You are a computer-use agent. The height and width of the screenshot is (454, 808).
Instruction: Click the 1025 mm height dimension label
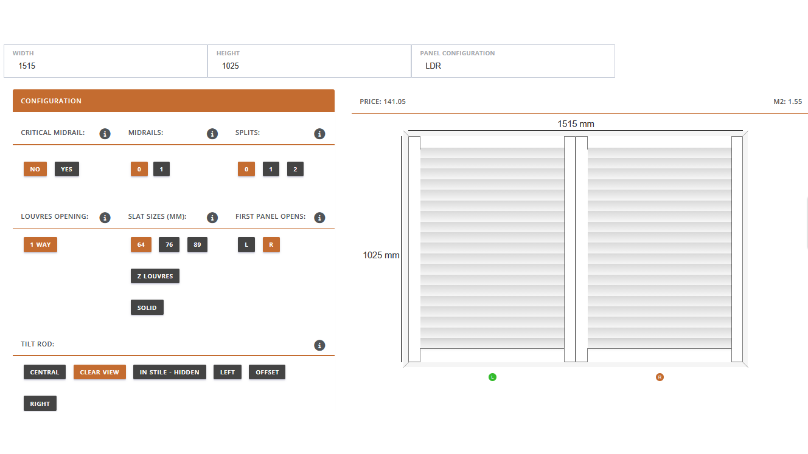click(381, 255)
